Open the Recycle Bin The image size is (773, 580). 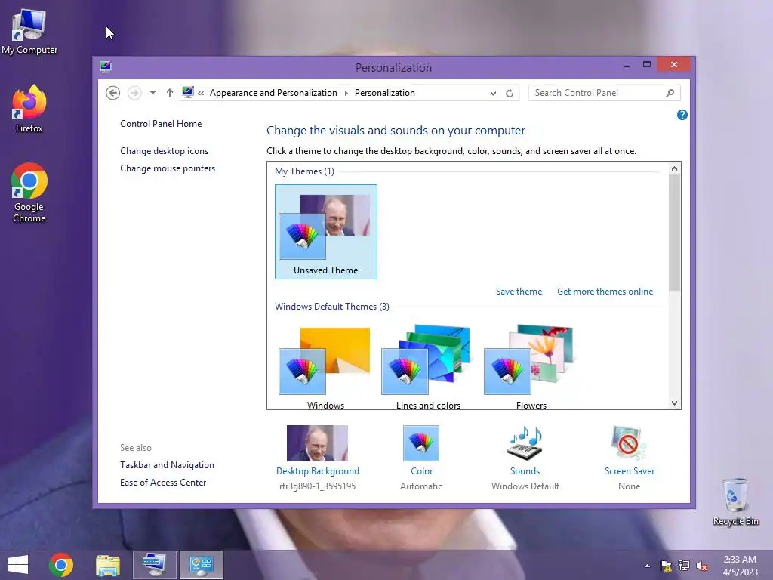[x=735, y=501]
